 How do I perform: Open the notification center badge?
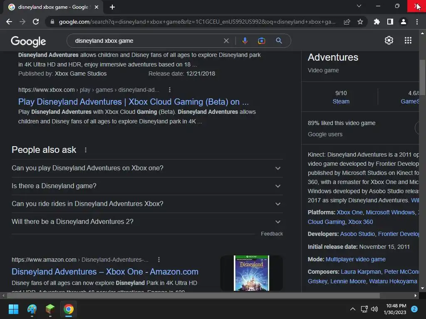(x=414, y=309)
